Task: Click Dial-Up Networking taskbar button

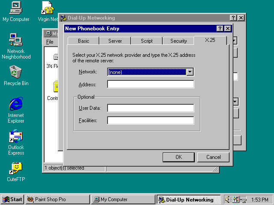Action: (188, 199)
